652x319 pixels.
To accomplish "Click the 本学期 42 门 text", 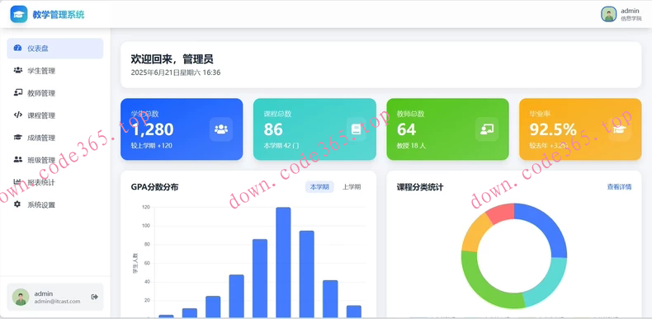I will point(281,146).
